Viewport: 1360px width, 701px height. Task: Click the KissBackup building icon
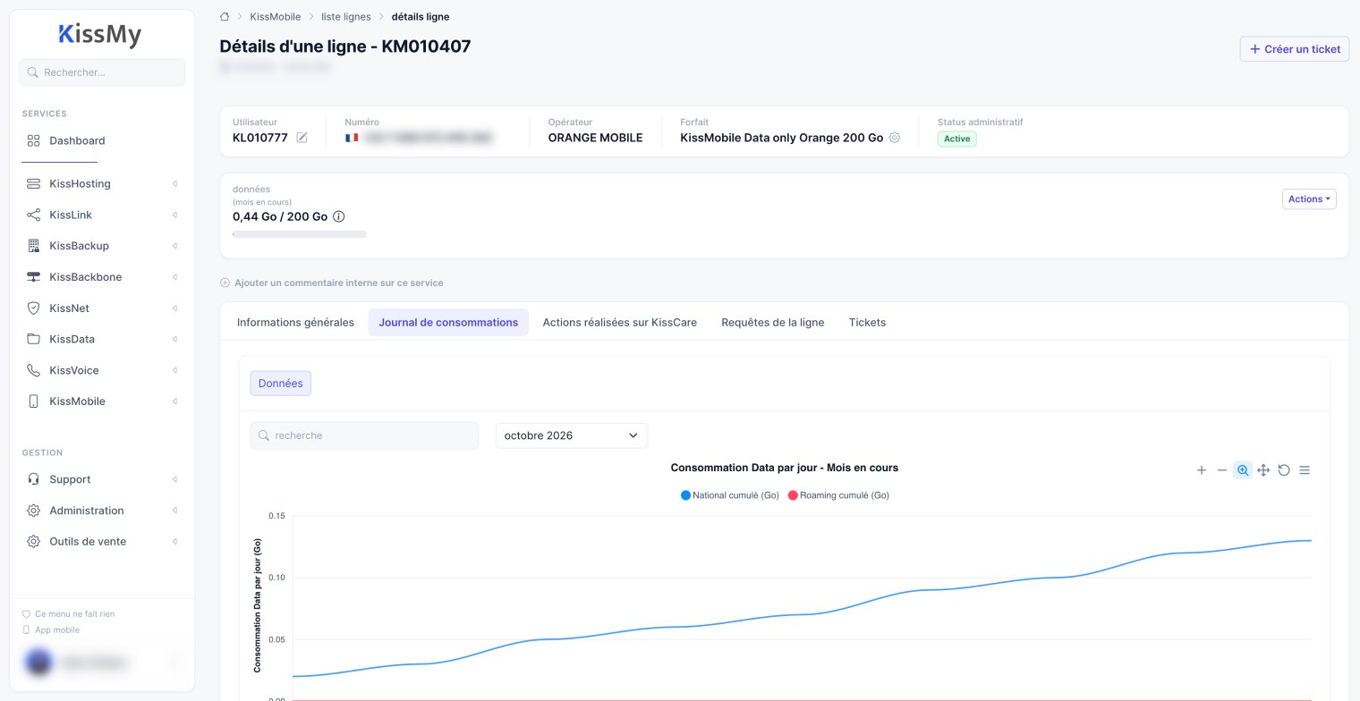pos(34,246)
